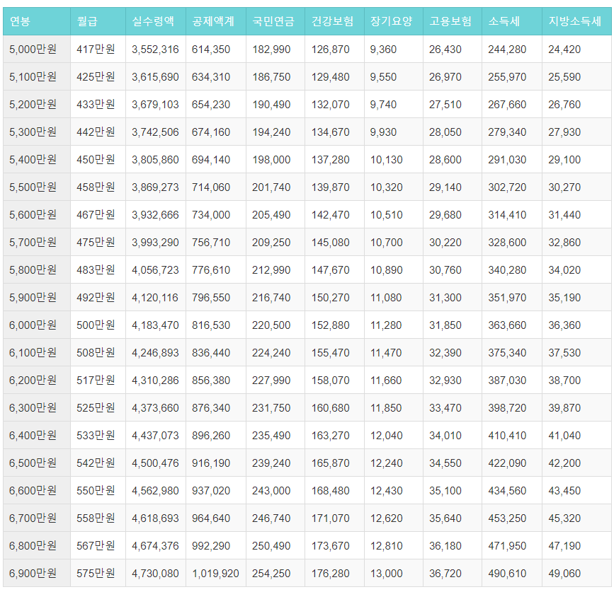614x592 pixels.
Task: Select the 6,700만원 salary cell
Action: 37,518
